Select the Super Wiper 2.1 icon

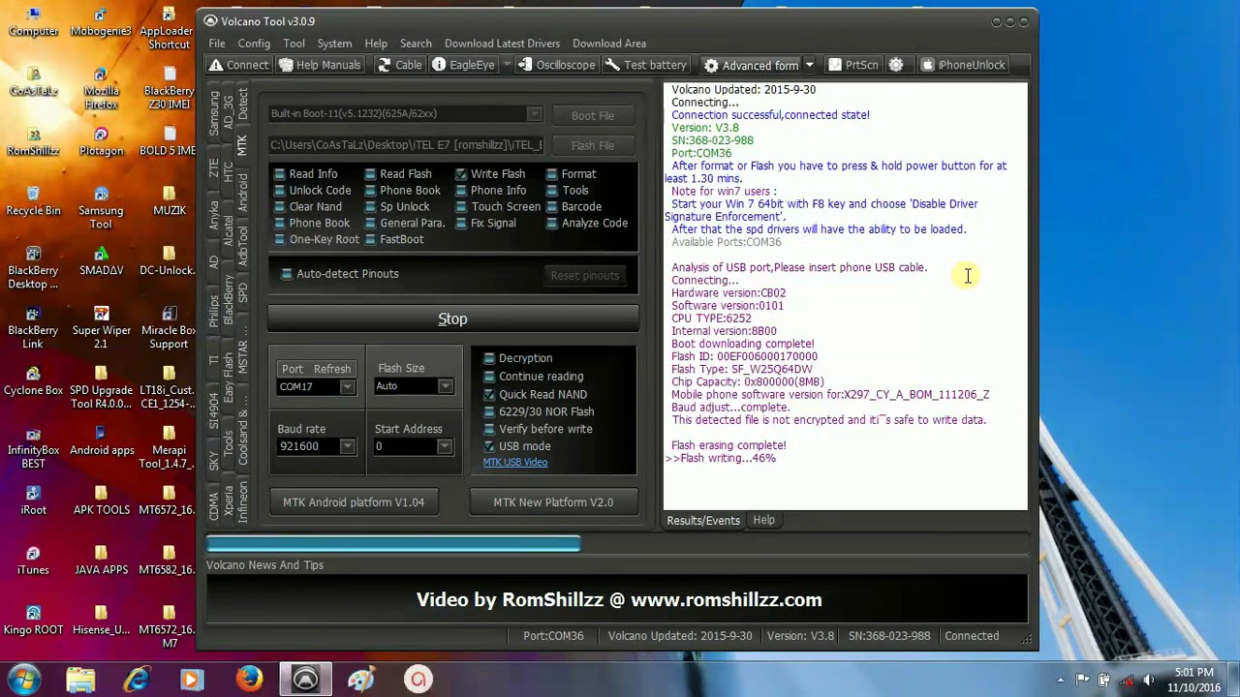point(102,329)
